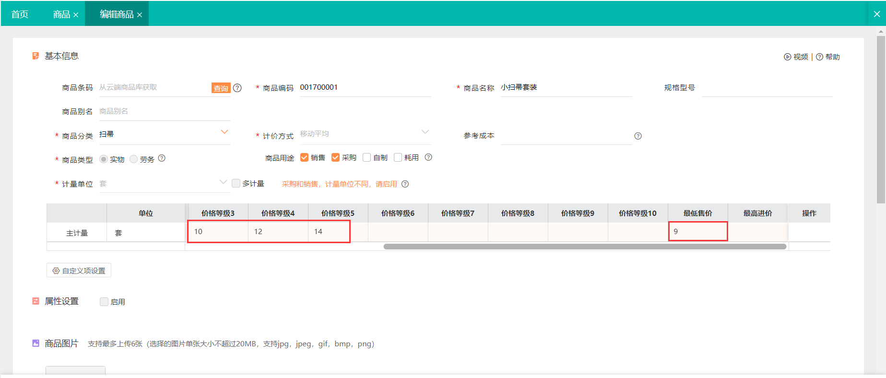This screenshot has height=378, width=886.
Task: Click the 套 unit cell in table
Action: (146, 233)
